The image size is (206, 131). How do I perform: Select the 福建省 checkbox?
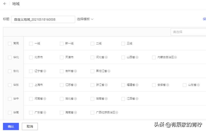123,85
